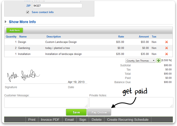The width and height of the screenshot is (177, 126).
Task: Open Invoice PDF from bottom bar
Action: pos(50,120)
